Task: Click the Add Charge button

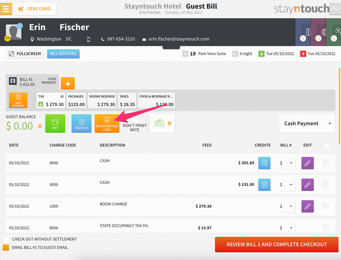Action: [18, 100]
